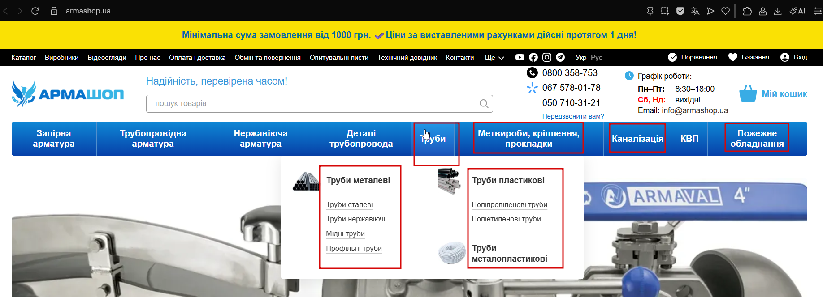Open Про нас in the top menu
The height and width of the screenshot is (297, 823).
147,58
